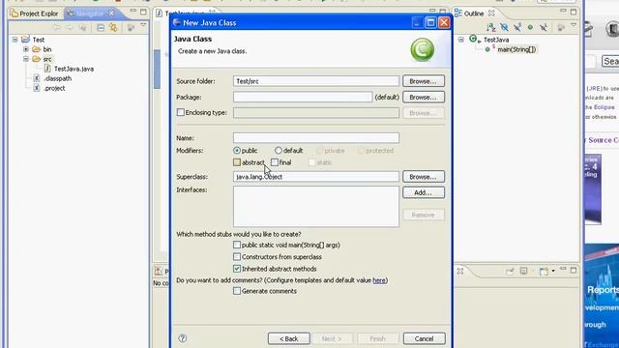Cancel the New Java Class dialog
This screenshot has height=348, width=619.
tap(424, 338)
